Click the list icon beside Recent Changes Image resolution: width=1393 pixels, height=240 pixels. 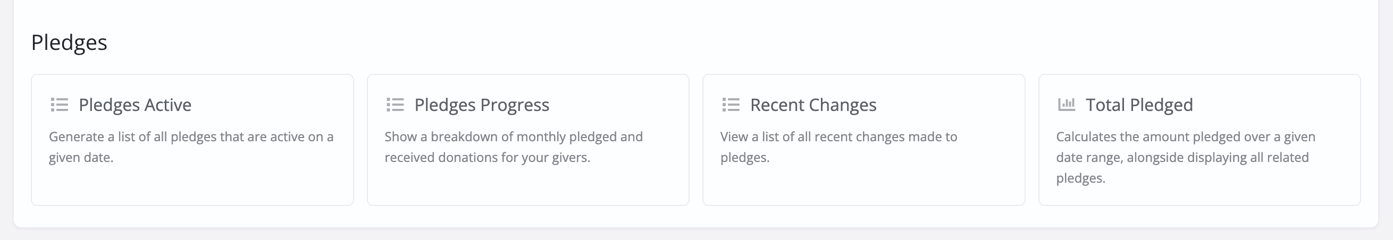click(x=731, y=104)
